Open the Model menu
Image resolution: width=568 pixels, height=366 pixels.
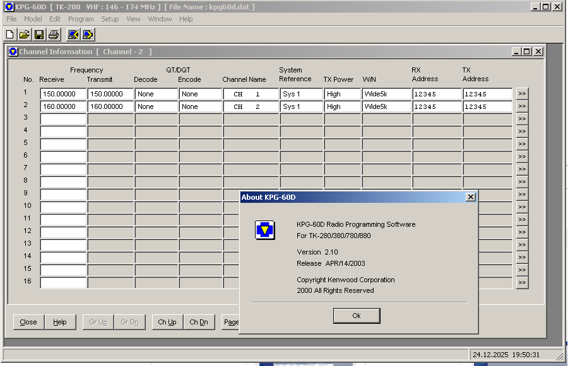point(33,19)
